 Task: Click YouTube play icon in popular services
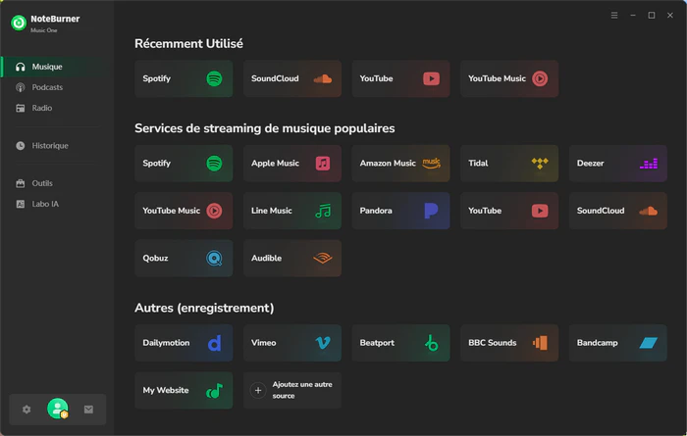(540, 211)
